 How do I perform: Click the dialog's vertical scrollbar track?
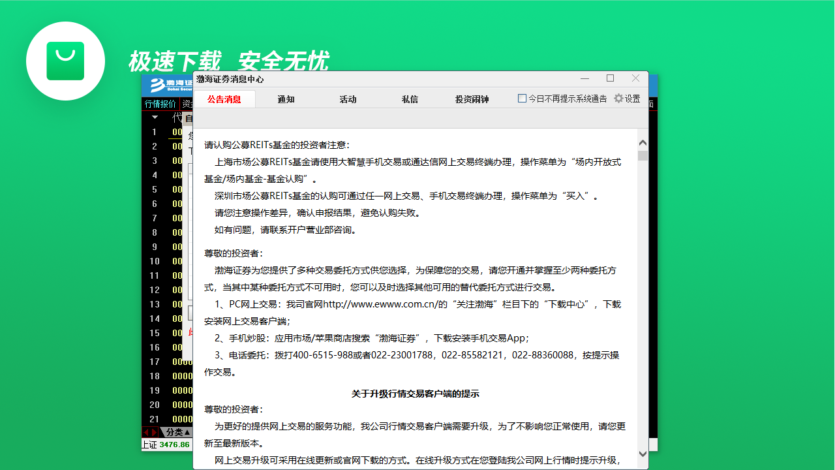(643, 294)
